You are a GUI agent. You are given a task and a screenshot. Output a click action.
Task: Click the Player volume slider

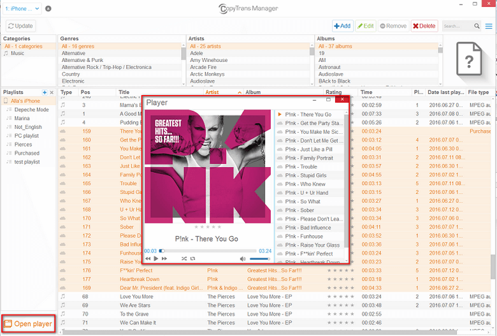click(259, 259)
